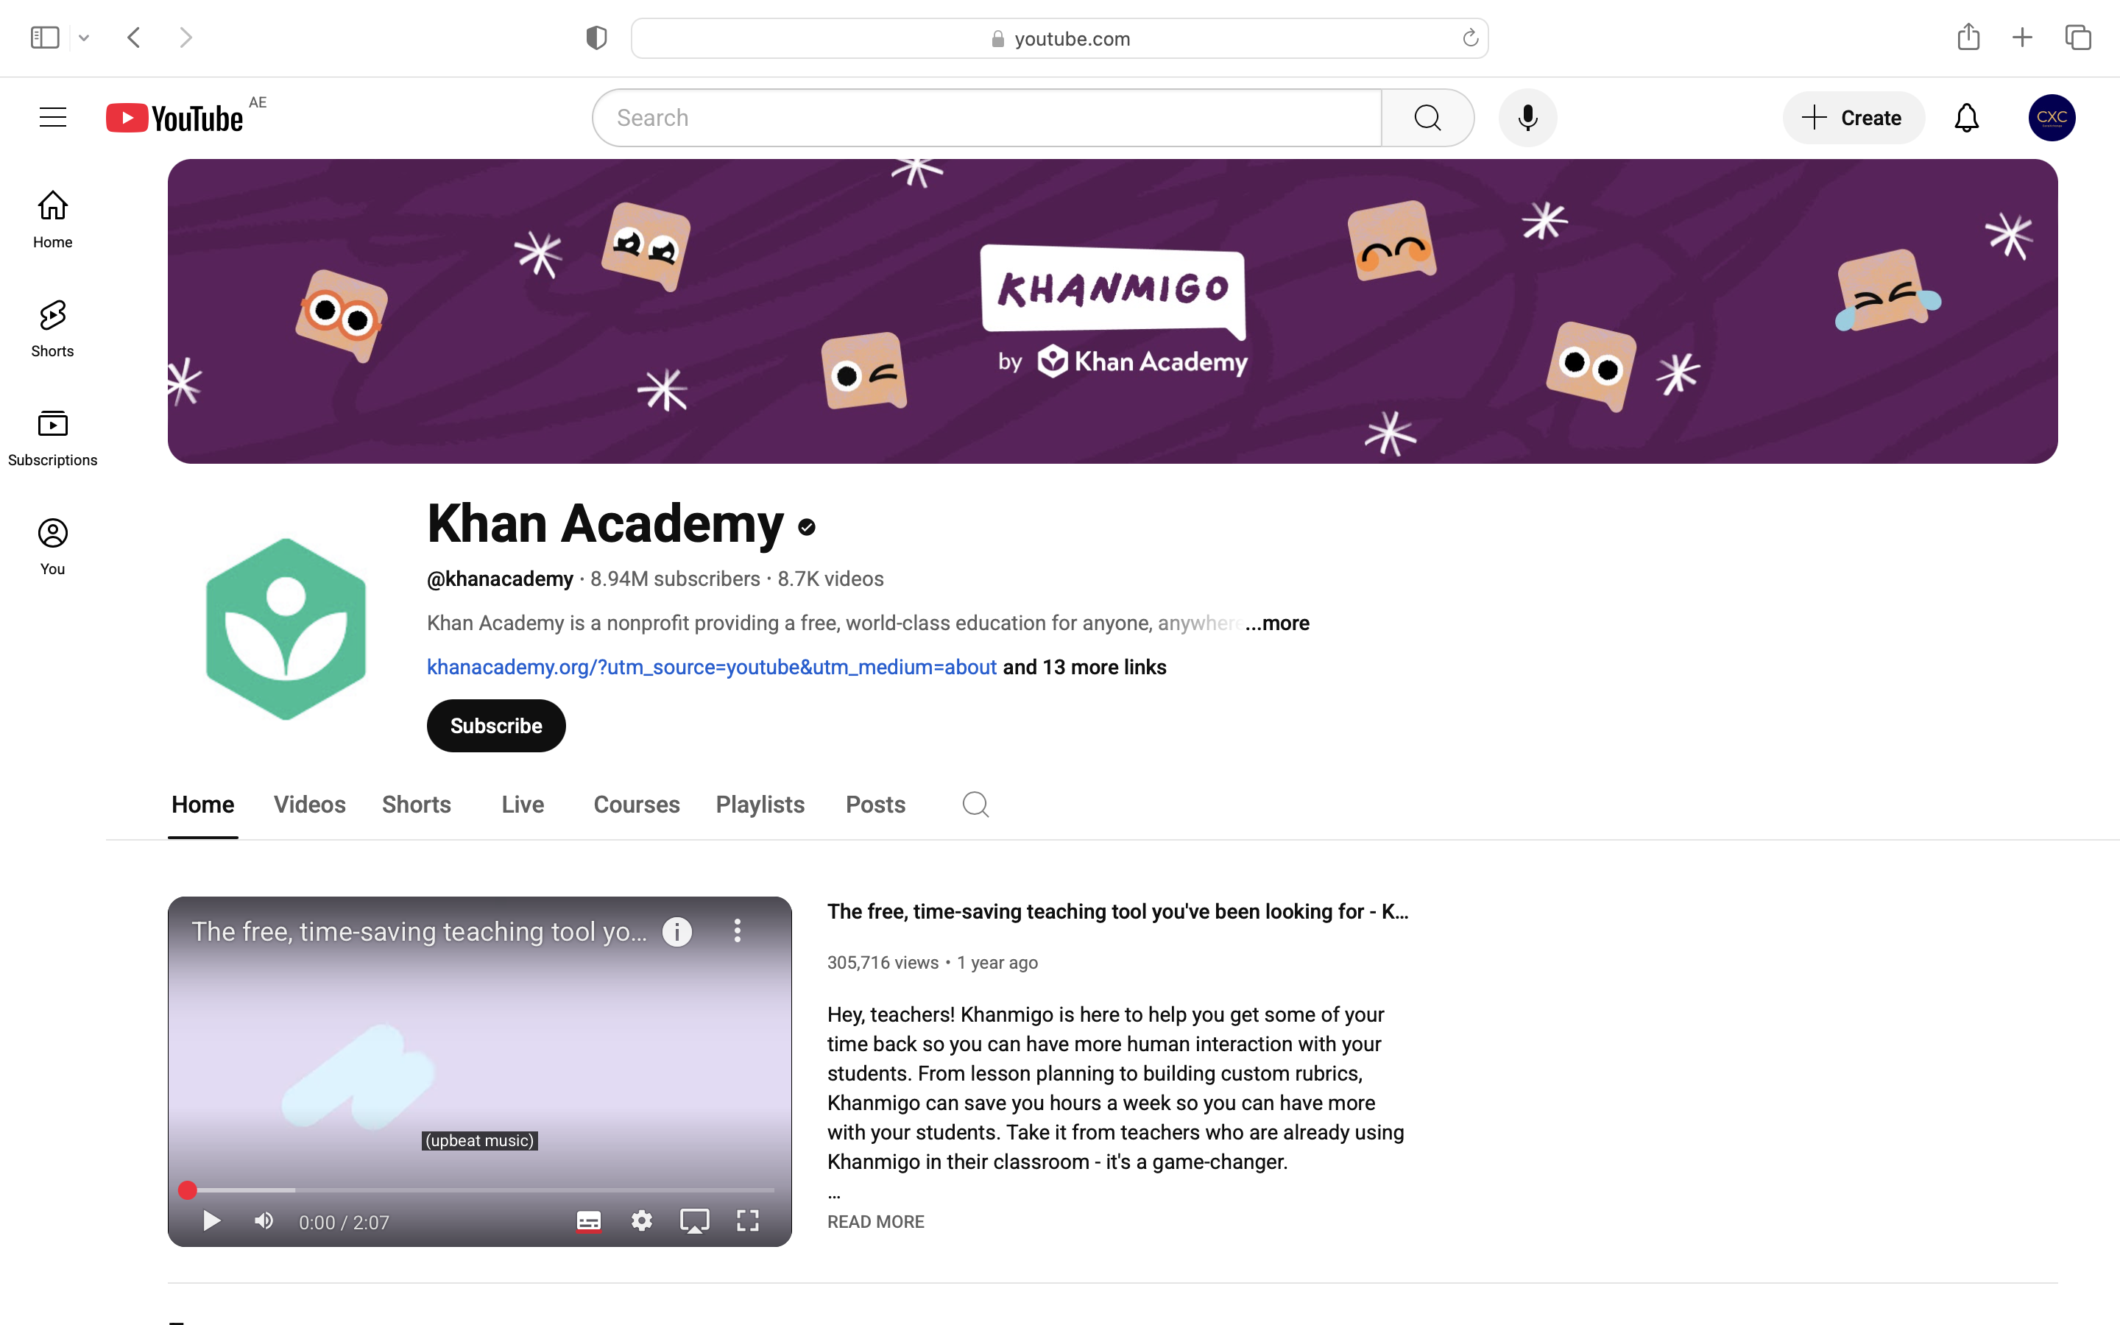Open the notifications bell
This screenshot has width=2120, height=1325.
click(1967, 118)
